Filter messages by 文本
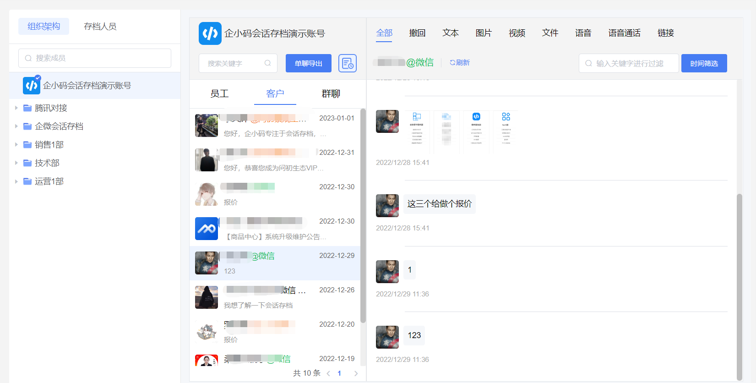 pos(451,33)
